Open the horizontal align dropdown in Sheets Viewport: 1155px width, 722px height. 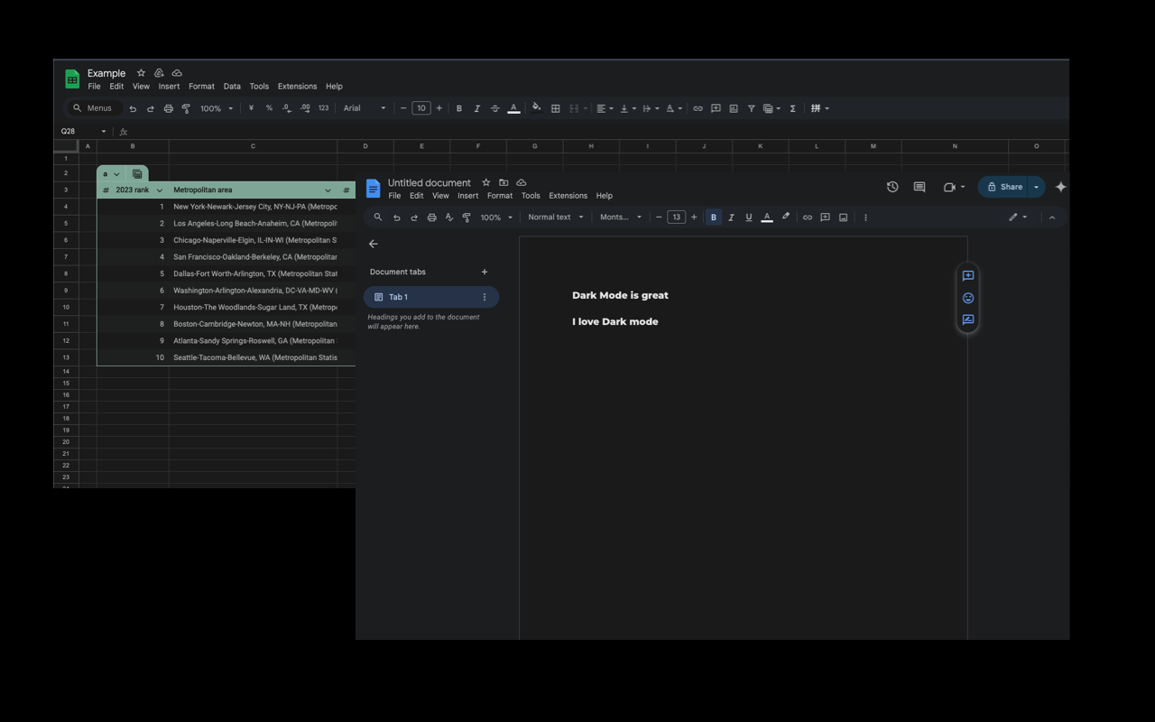click(x=605, y=108)
